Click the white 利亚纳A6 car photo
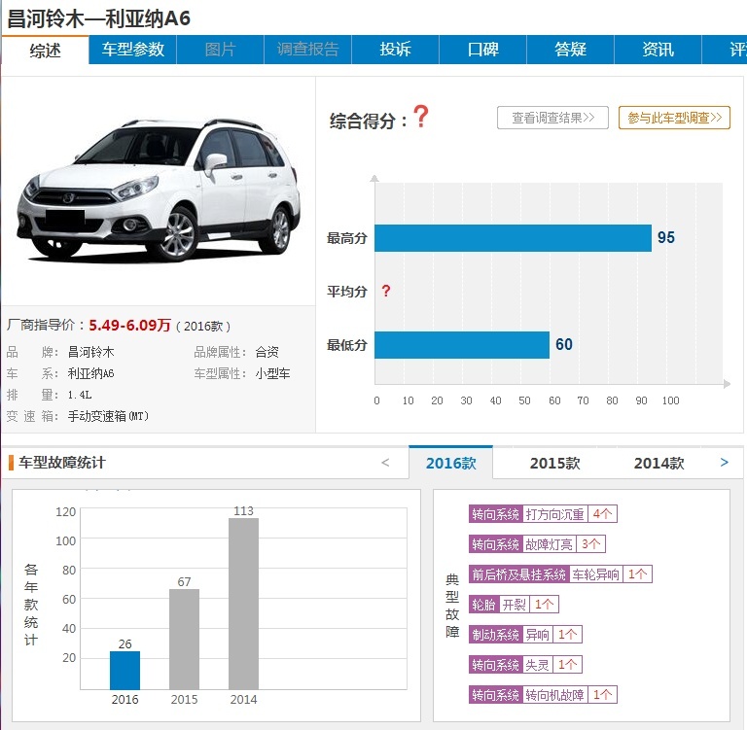The image size is (747, 730). click(x=159, y=189)
